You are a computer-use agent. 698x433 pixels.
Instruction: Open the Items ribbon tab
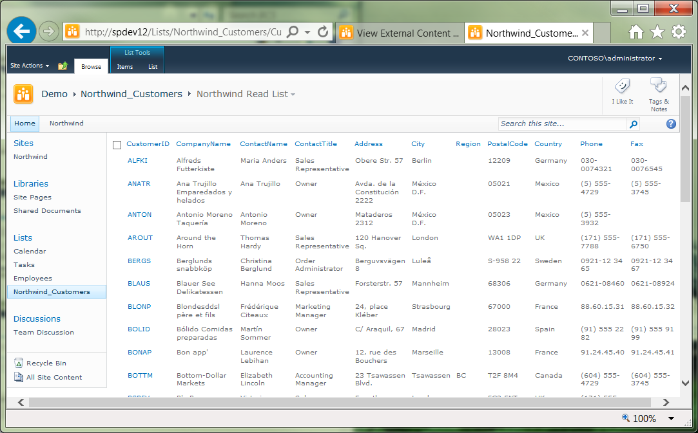(124, 67)
